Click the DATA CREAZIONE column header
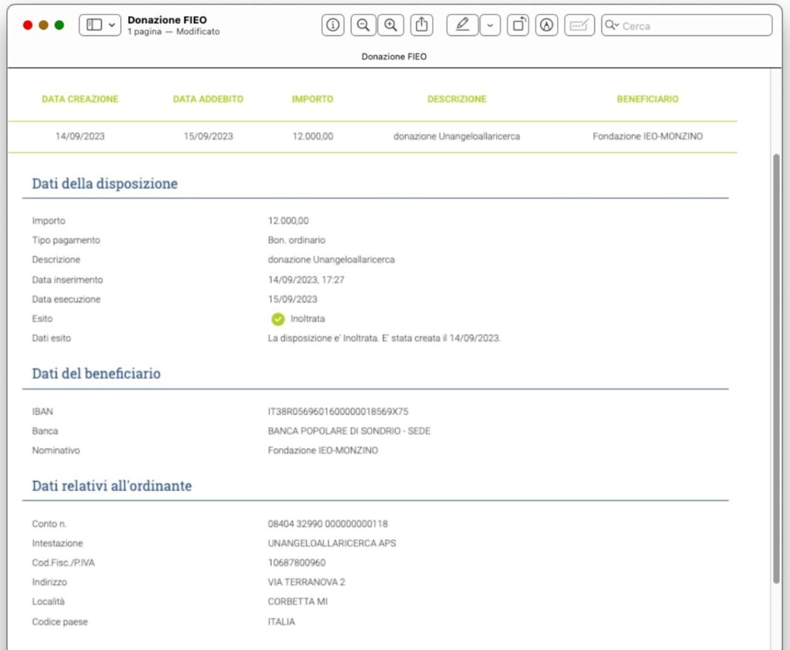The width and height of the screenshot is (790, 650). (80, 99)
